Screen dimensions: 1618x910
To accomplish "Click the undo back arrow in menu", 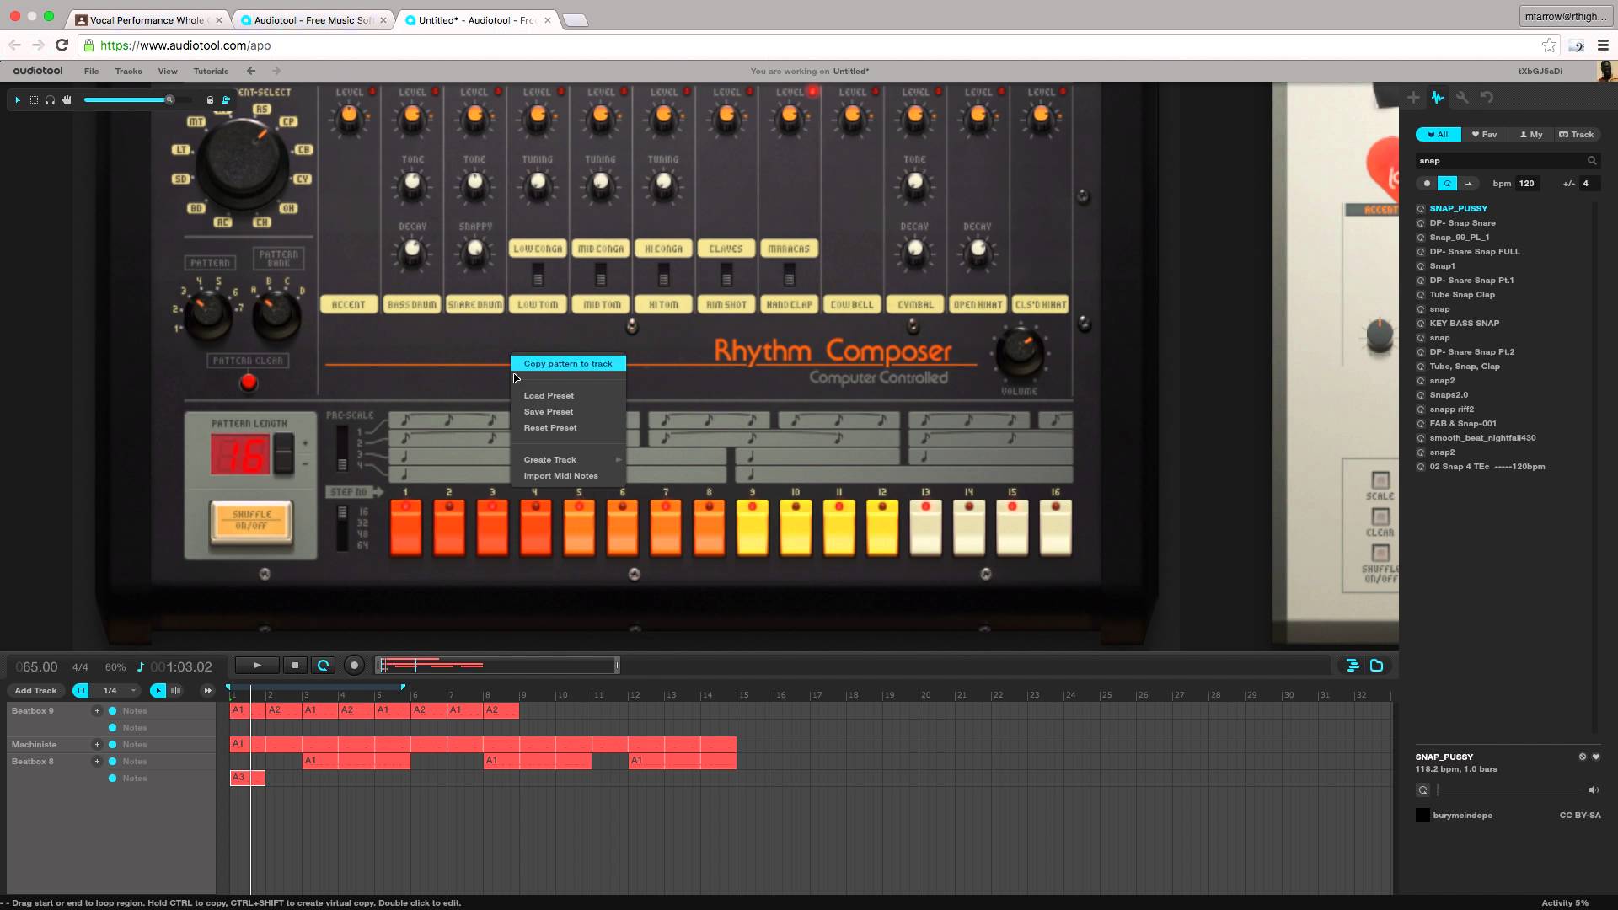I will (250, 71).
